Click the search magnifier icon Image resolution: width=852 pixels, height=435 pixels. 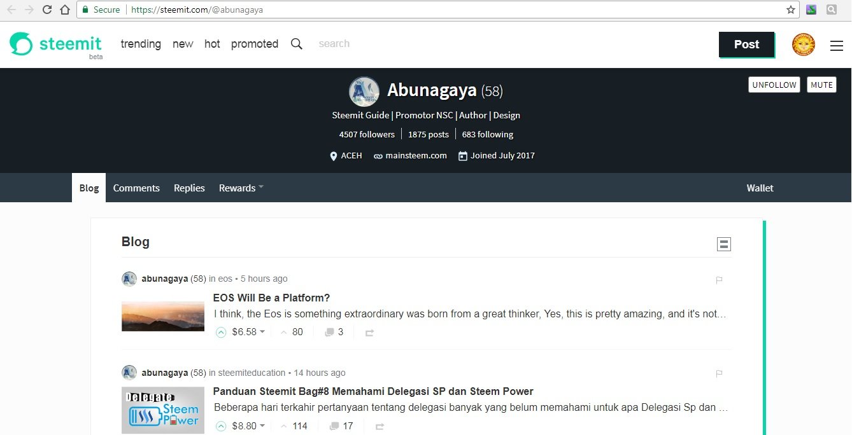click(297, 44)
